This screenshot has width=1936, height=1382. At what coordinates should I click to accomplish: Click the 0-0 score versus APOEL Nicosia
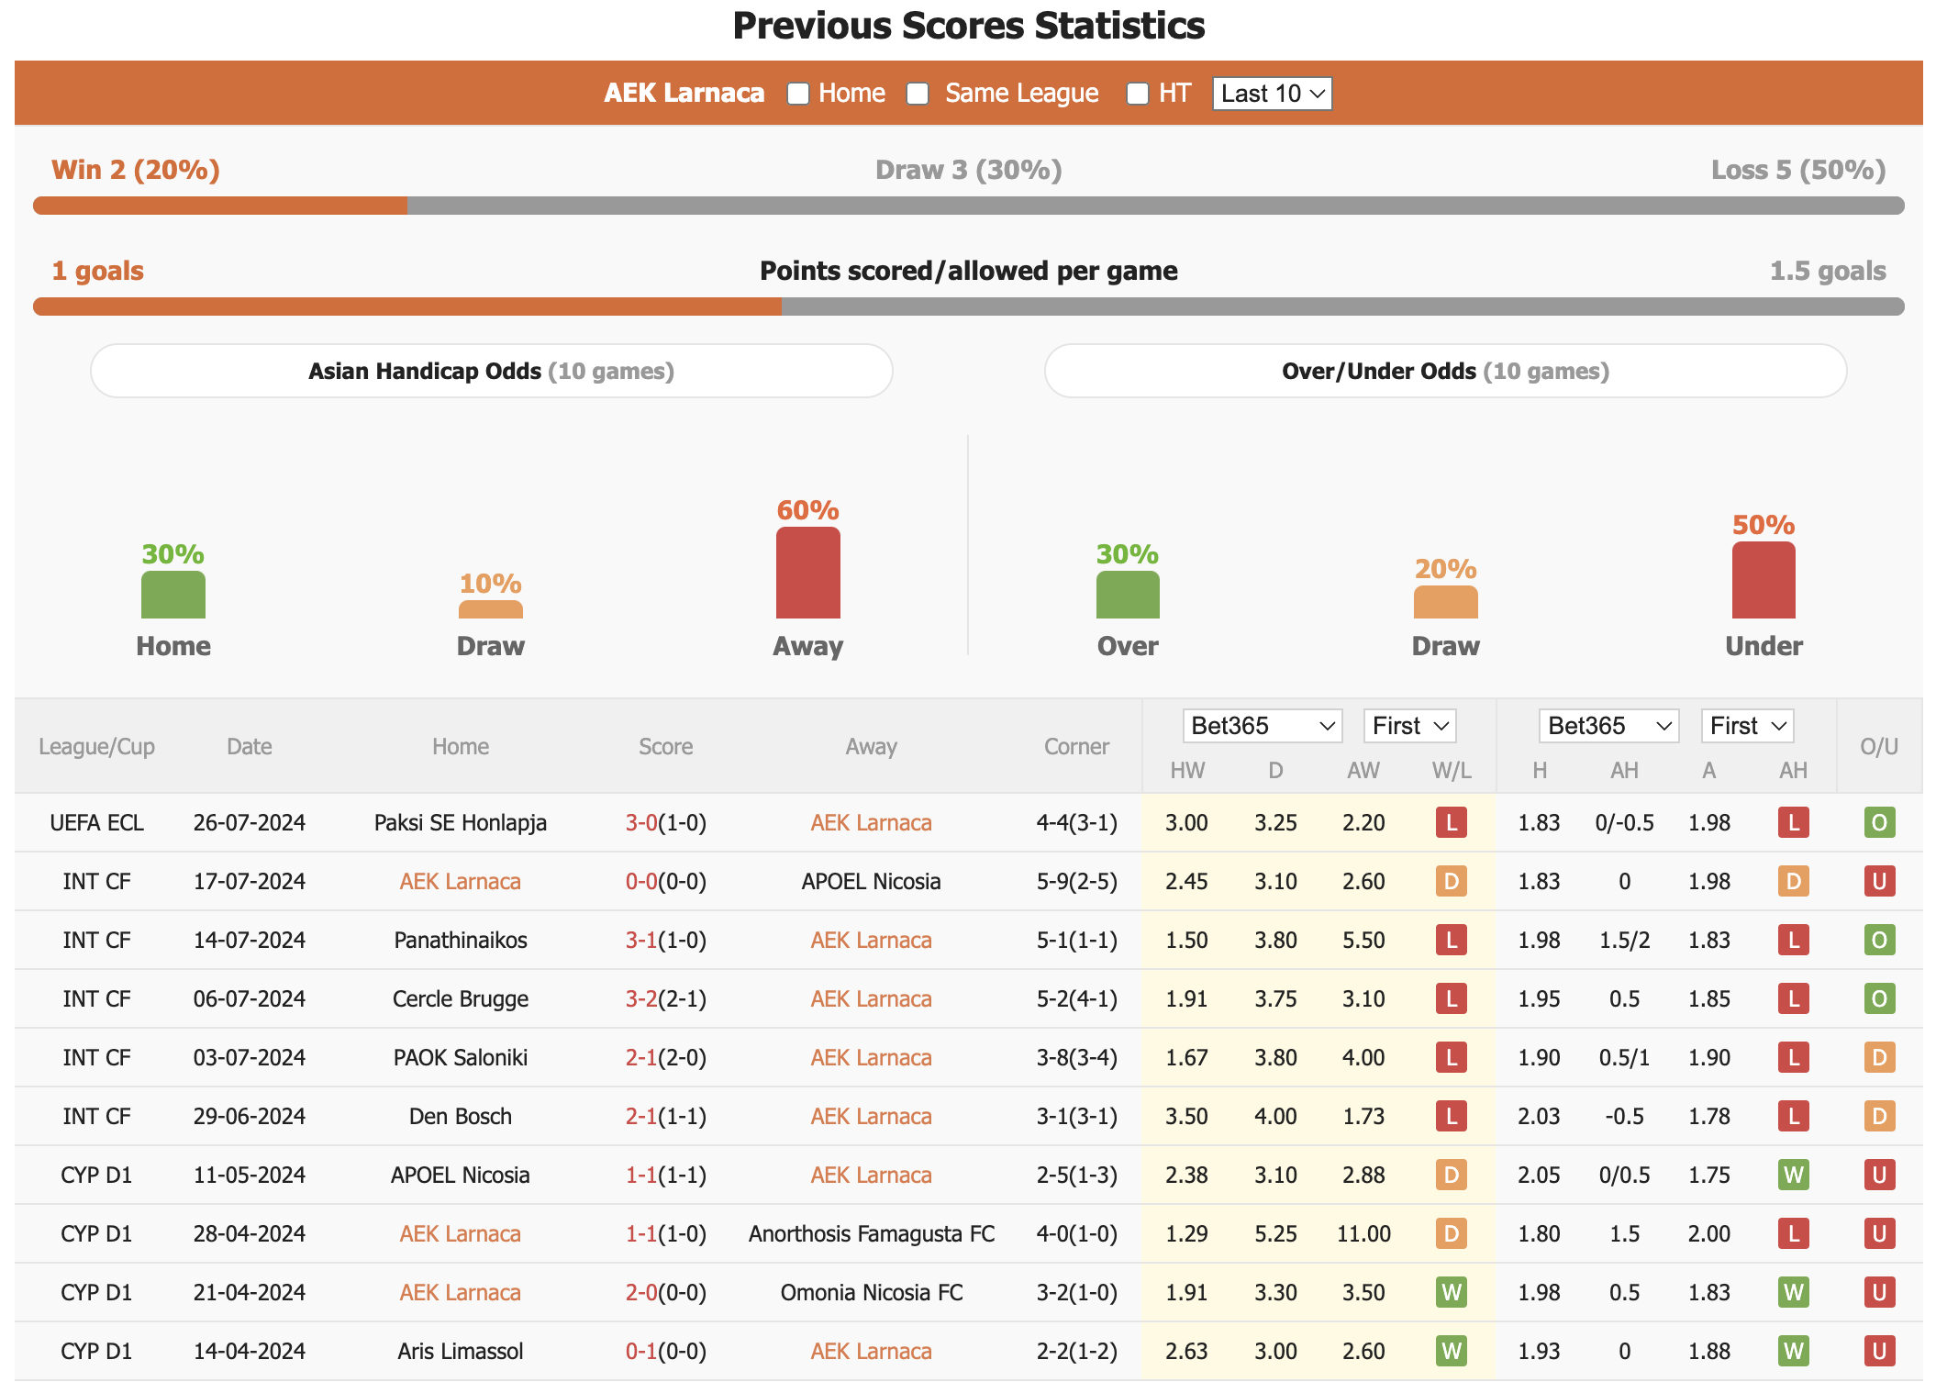[x=641, y=882]
